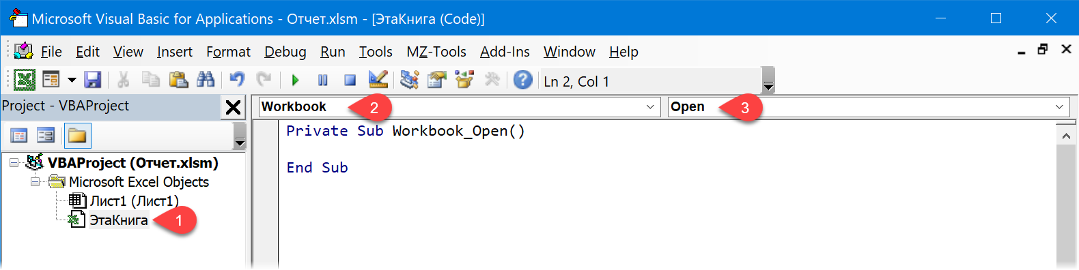1079x270 pixels.
Task: Restore the inner code window
Action: (1043, 49)
